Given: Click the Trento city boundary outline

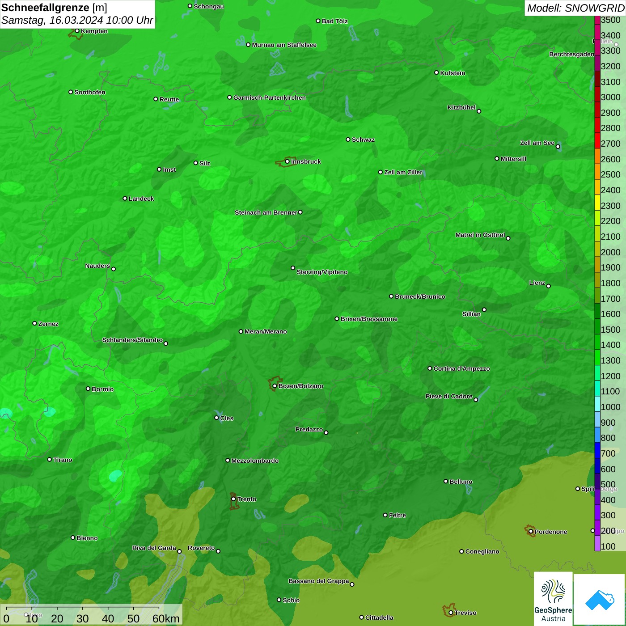Looking at the screenshot, I should click(234, 501).
